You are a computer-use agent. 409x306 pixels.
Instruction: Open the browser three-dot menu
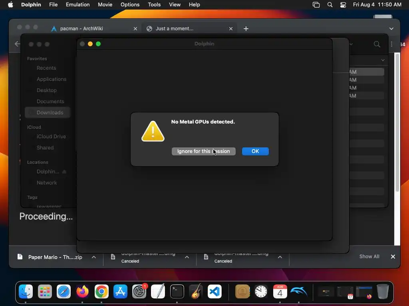tap(391, 44)
